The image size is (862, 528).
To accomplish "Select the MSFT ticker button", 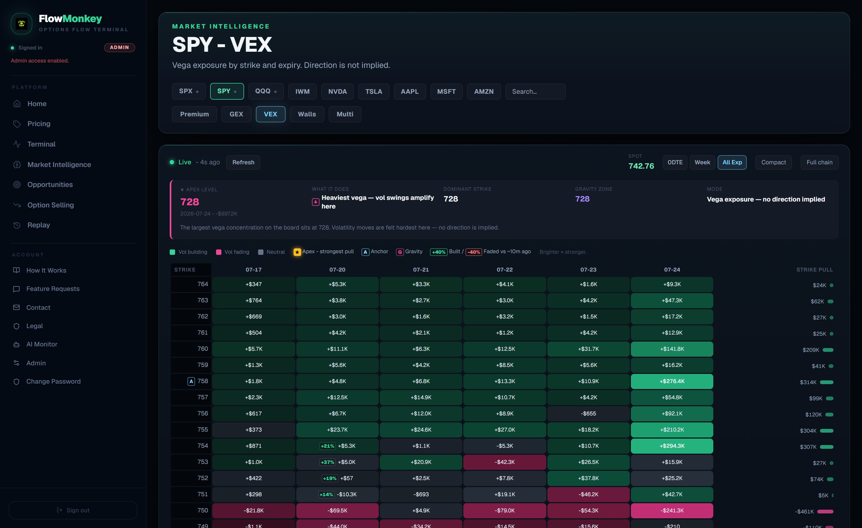I will [446, 91].
